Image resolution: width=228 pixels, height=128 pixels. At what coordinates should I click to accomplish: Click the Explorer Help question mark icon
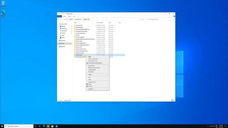[174, 16]
